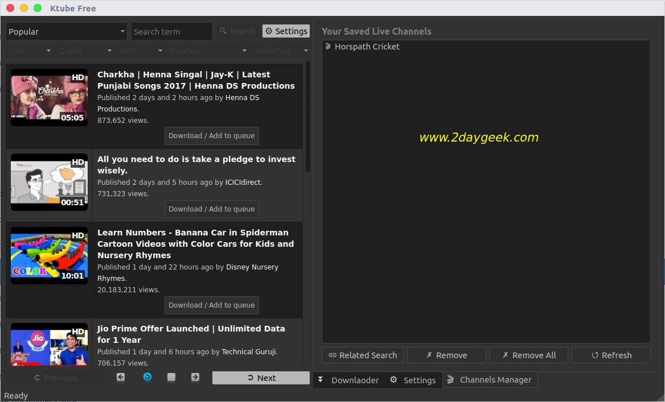This screenshot has width=665, height=402.
Task: Open the Technical Guruji channel link
Action: (249, 352)
